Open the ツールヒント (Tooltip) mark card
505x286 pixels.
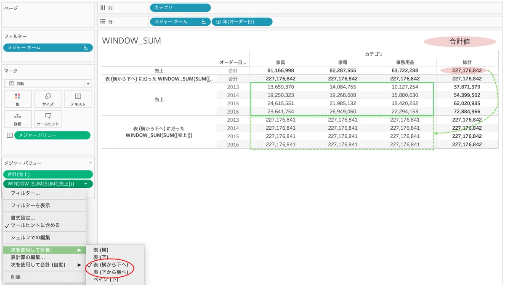coord(48,119)
